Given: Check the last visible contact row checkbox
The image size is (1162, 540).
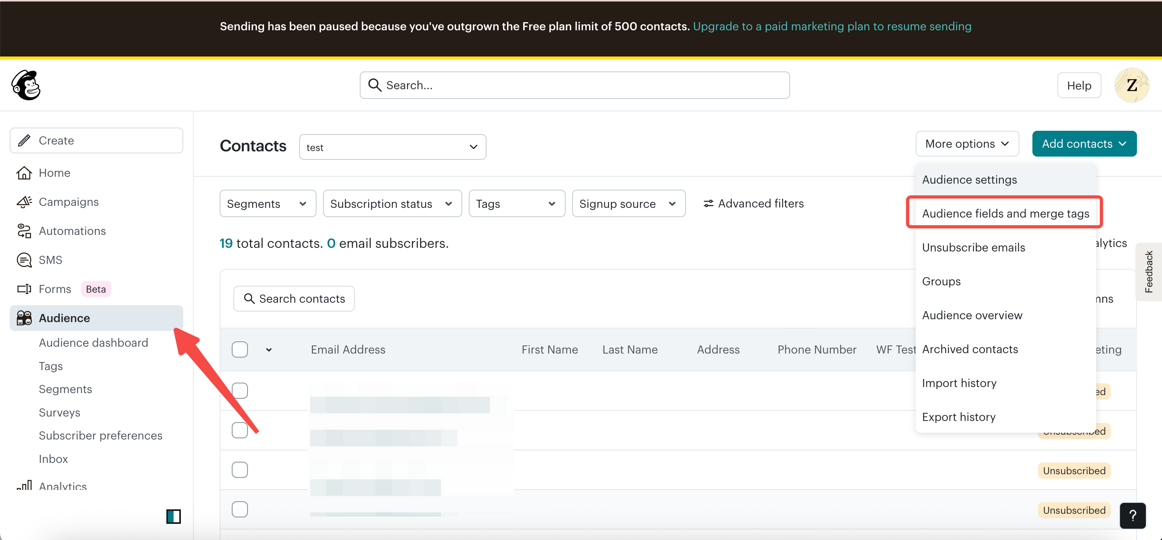Looking at the screenshot, I should (x=240, y=509).
